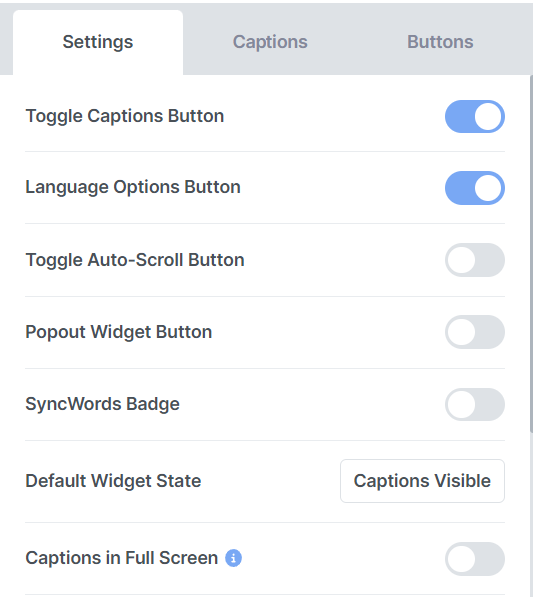Click the Default Widget State label

(113, 481)
